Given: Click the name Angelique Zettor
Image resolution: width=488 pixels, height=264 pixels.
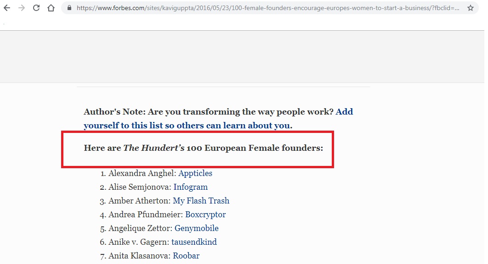Looking at the screenshot, I should point(140,228).
